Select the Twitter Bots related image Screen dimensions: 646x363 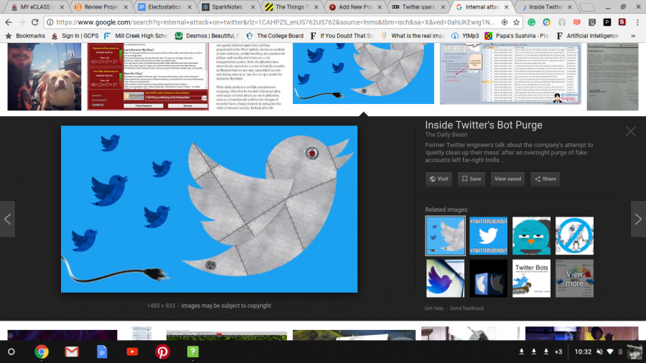pyautogui.click(x=531, y=278)
